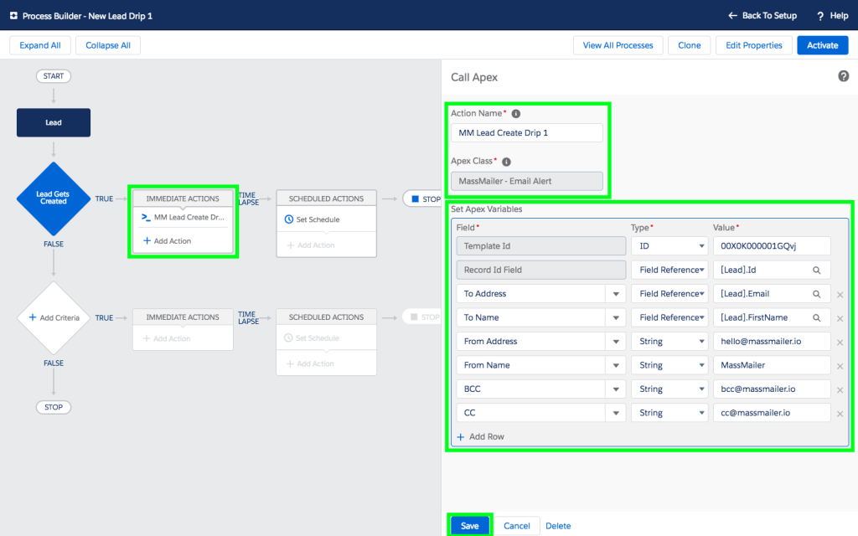This screenshot has width=858, height=536.
Task: Remove the CC row using its X icon
Action: 840,412
